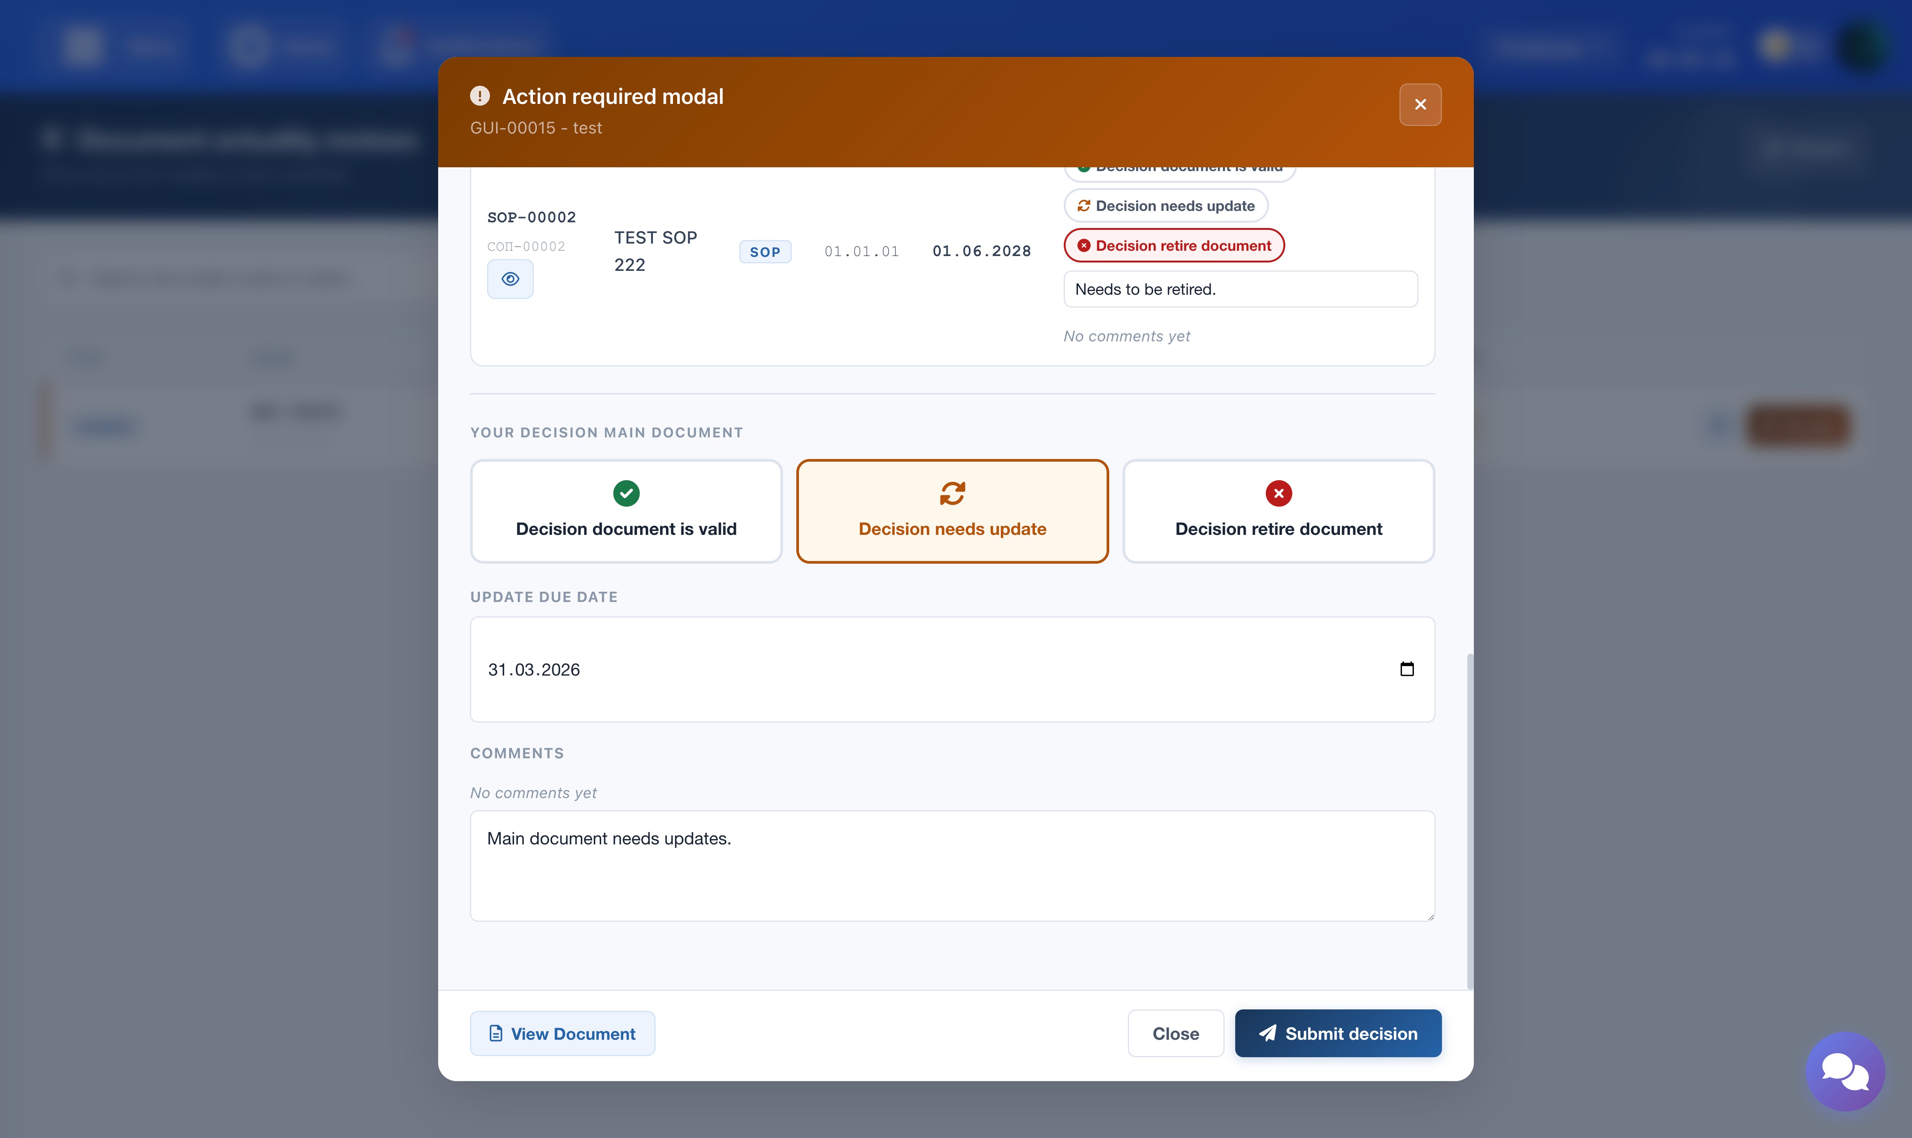Select Decision document is valid card

point(626,528)
